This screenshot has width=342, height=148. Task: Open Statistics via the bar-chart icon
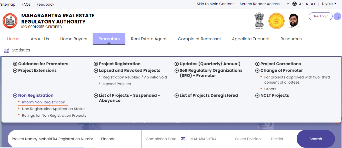click(7, 50)
